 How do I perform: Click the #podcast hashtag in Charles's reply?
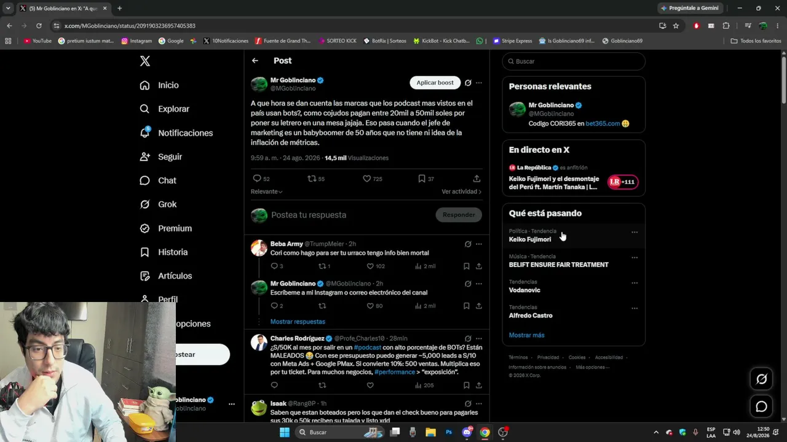(x=368, y=347)
